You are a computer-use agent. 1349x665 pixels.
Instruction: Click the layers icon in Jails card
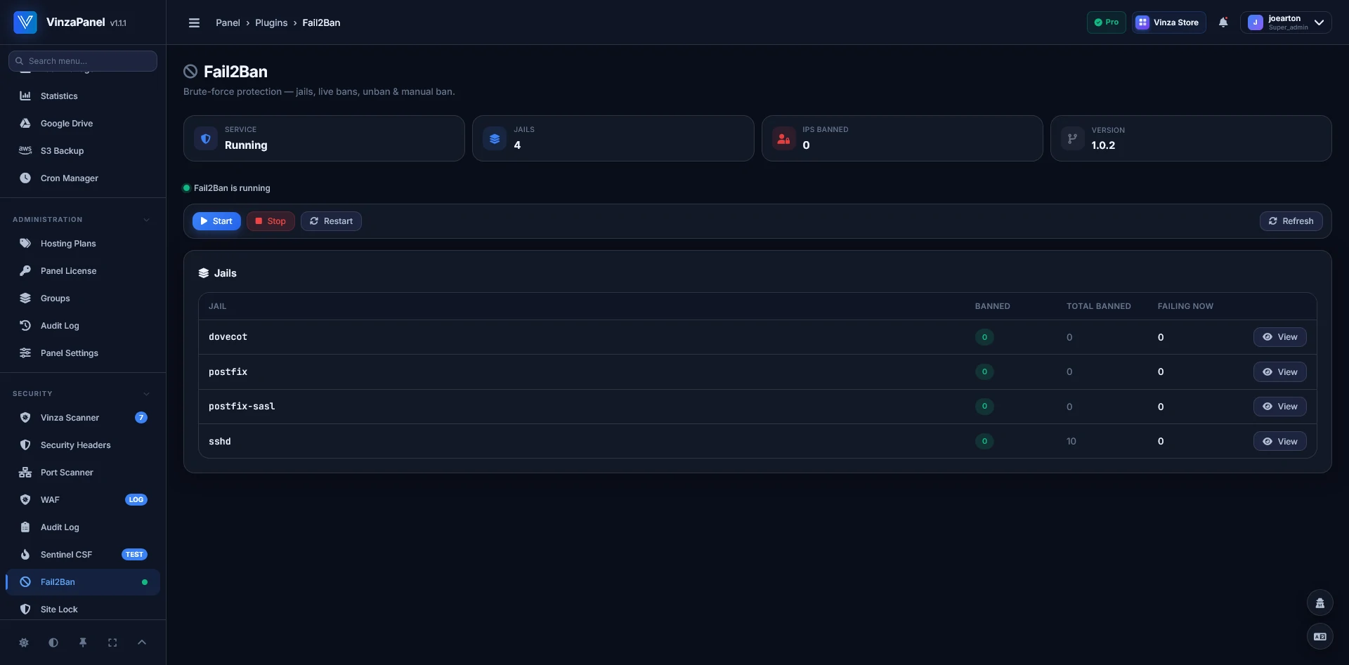pyautogui.click(x=495, y=138)
